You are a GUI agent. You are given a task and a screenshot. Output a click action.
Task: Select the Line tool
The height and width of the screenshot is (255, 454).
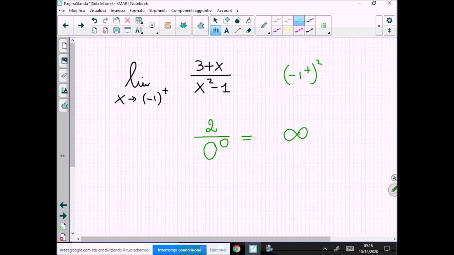[x=238, y=30]
